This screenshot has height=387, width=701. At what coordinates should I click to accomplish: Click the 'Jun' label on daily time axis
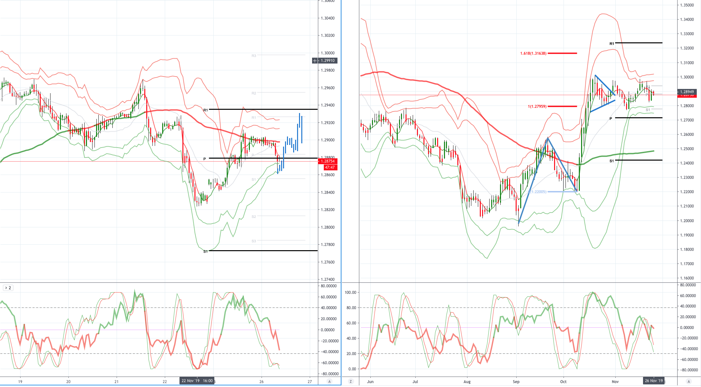click(x=370, y=381)
